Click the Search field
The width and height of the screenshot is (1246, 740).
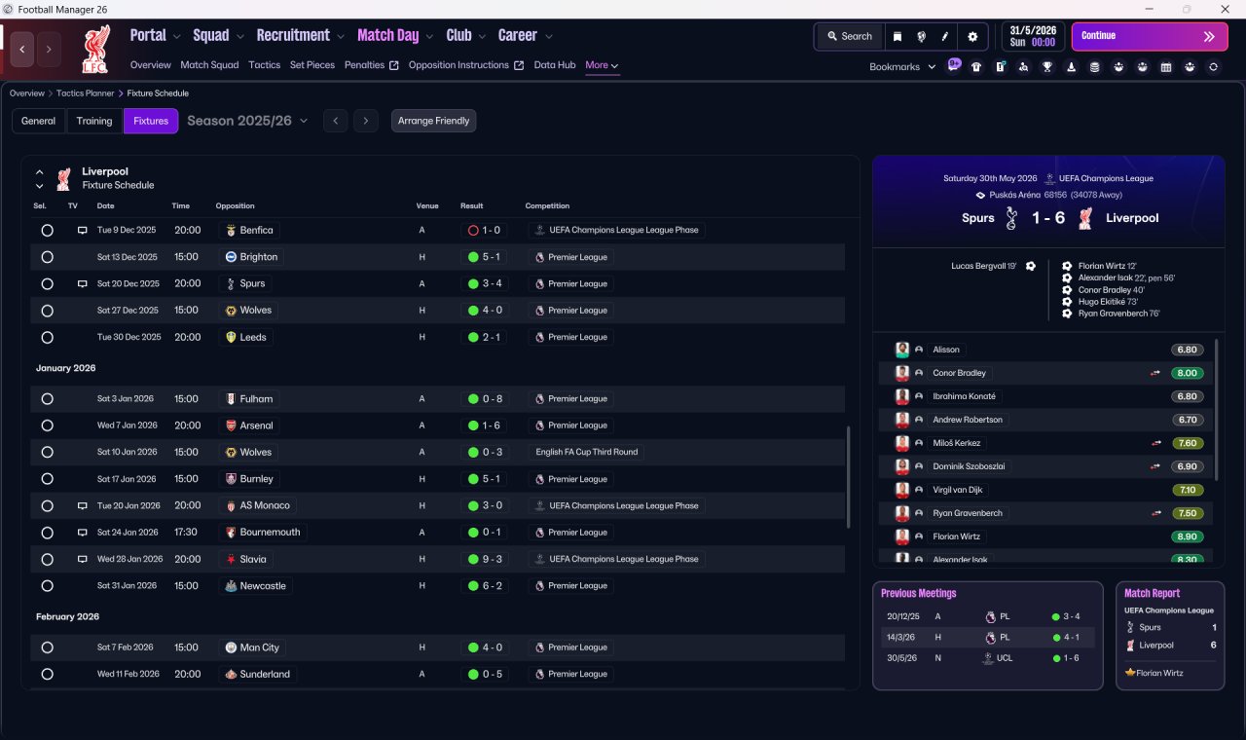tap(849, 36)
